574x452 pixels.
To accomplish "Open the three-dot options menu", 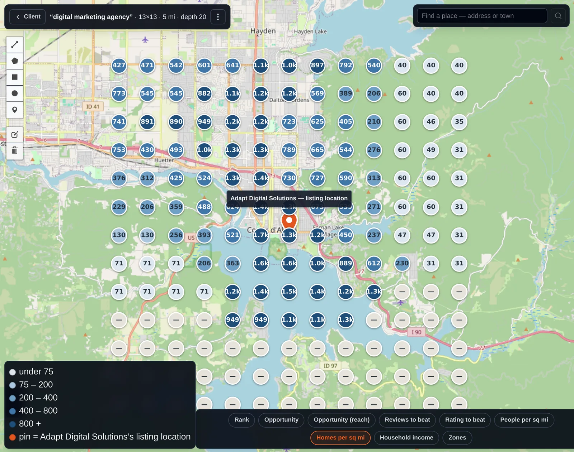I will 218,17.
